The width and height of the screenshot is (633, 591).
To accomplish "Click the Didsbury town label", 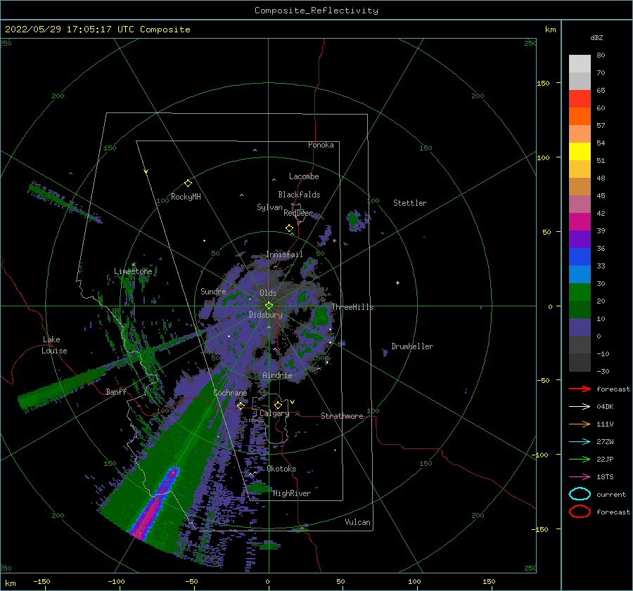I will 266,315.
